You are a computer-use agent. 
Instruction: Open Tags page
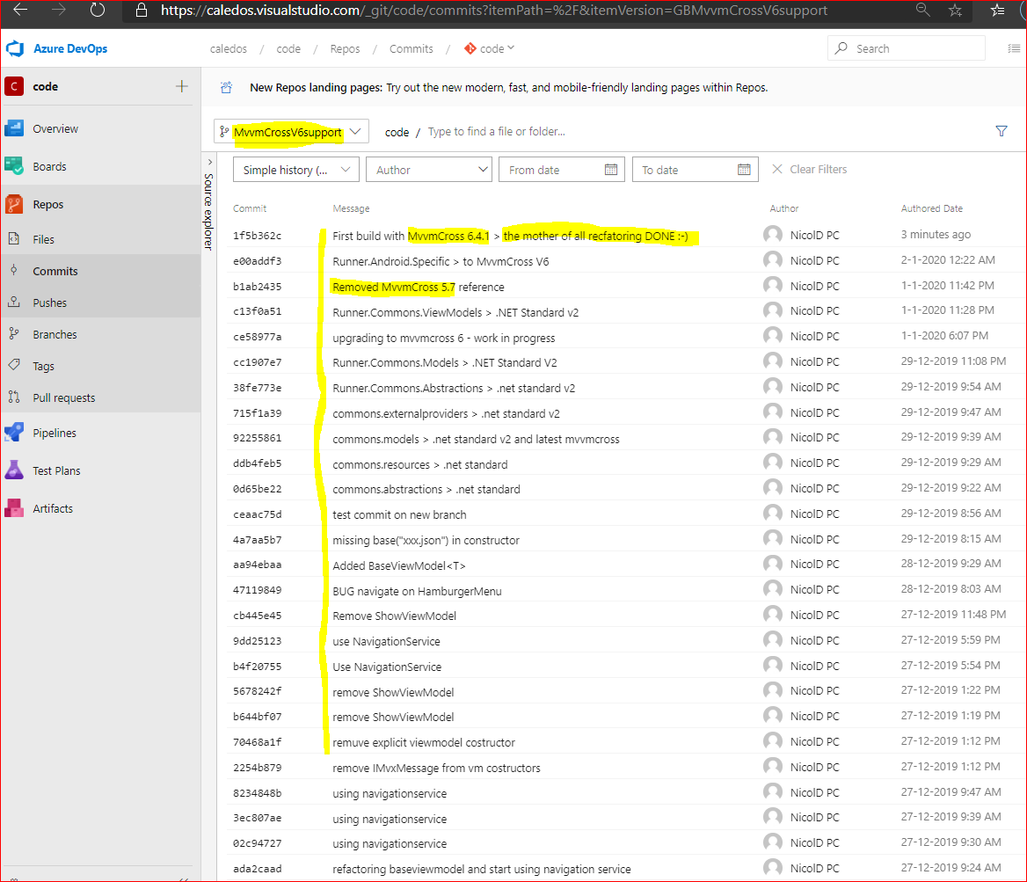(43, 367)
